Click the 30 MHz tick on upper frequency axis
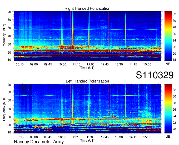Viewport: 179px width, 145px height. (9, 44)
